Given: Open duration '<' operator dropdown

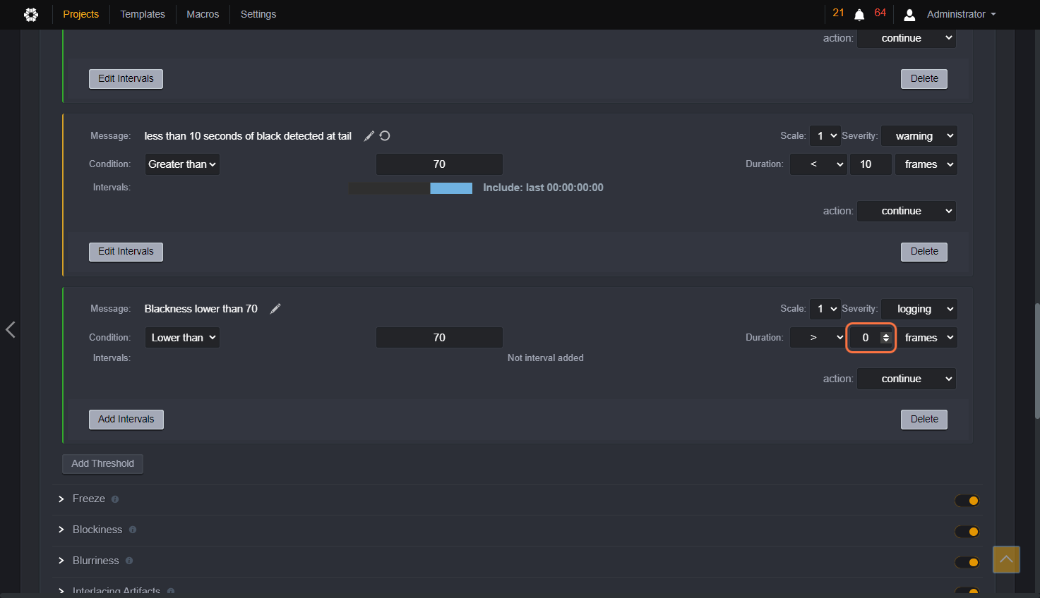Looking at the screenshot, I should click(x=818, y=164).
